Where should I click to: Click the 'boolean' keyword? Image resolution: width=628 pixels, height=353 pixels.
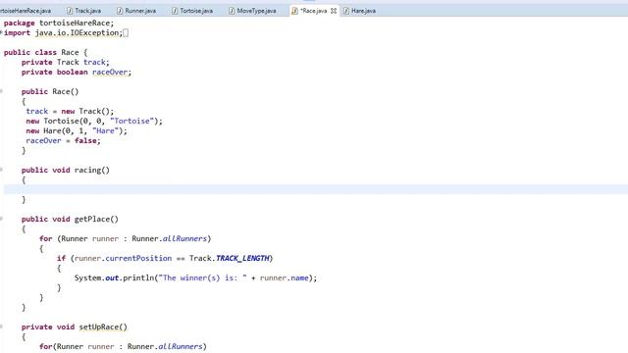[72, 72]
